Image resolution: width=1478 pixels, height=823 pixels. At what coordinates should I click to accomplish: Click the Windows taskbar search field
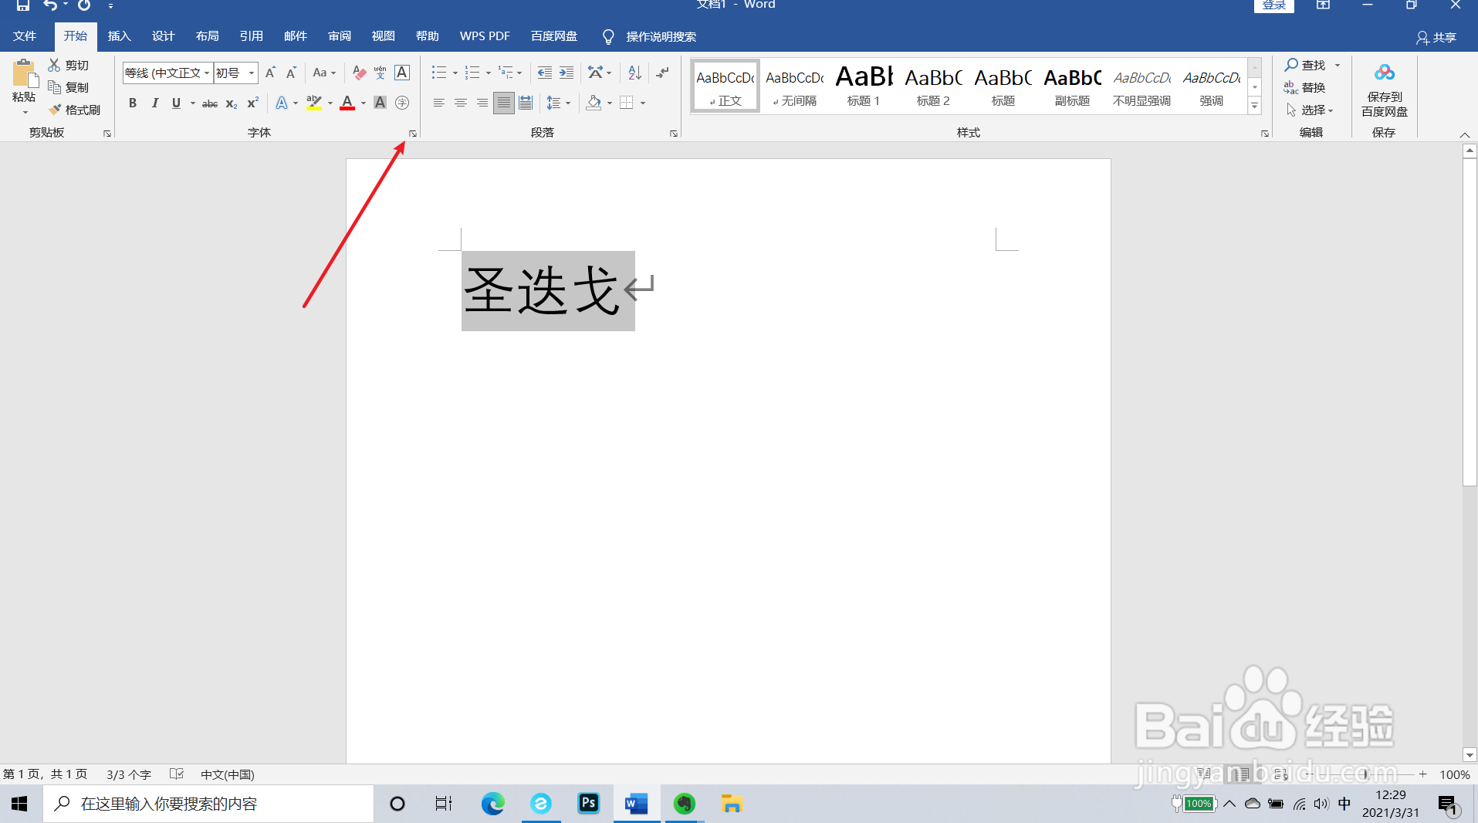[x=208, y=804]
